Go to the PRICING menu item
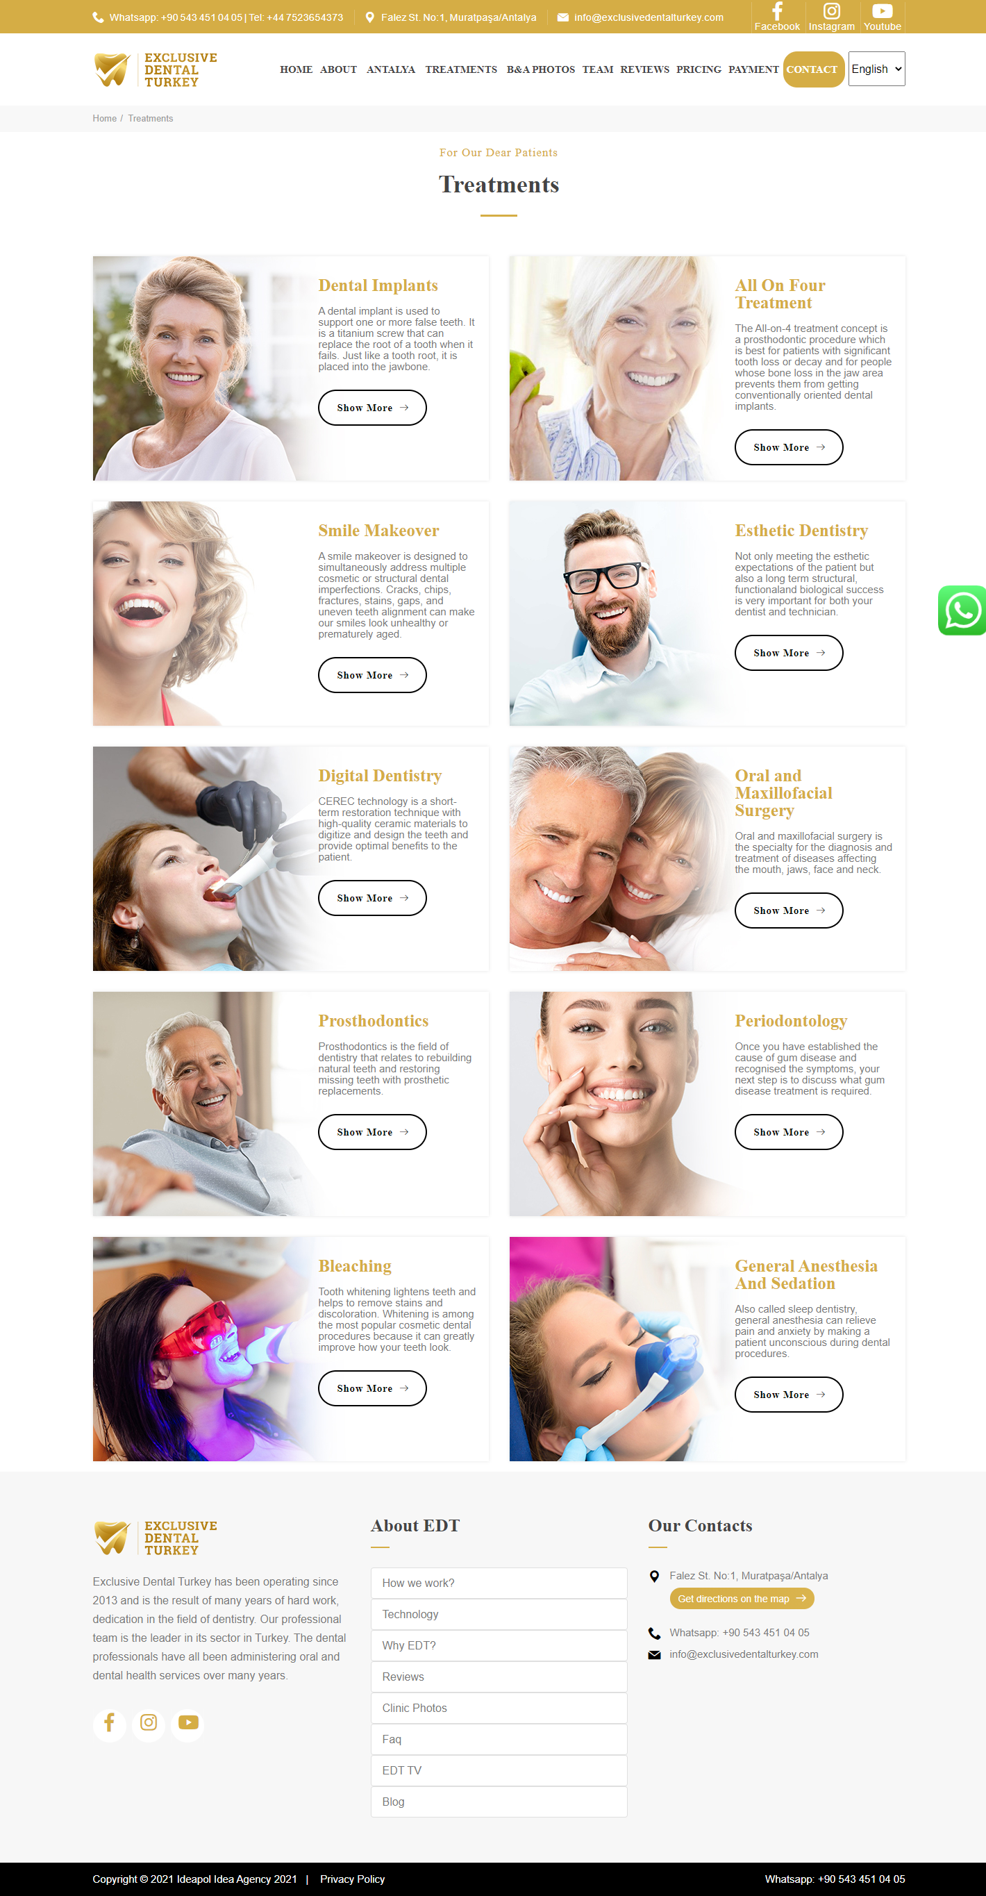The height and width of the screenshot is (1896, 986). [699, 69]
